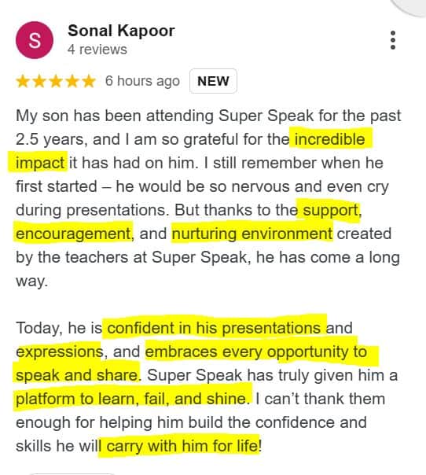Click highlighted 'platform to learn, fail, and shine'
The height and width of the screenshot is (475, 426).
click(130, 399)
